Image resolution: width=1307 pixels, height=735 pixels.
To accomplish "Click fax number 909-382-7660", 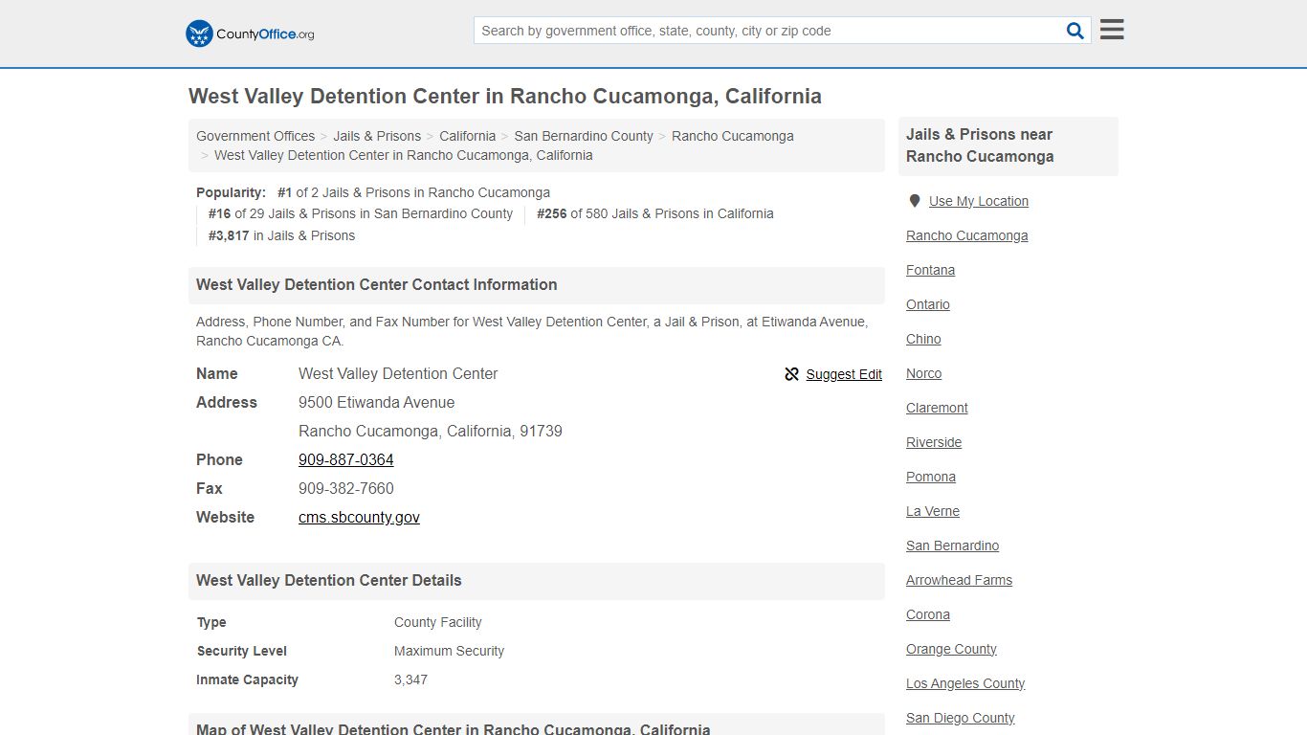I will pyautogui.click(x=346, y=488).
